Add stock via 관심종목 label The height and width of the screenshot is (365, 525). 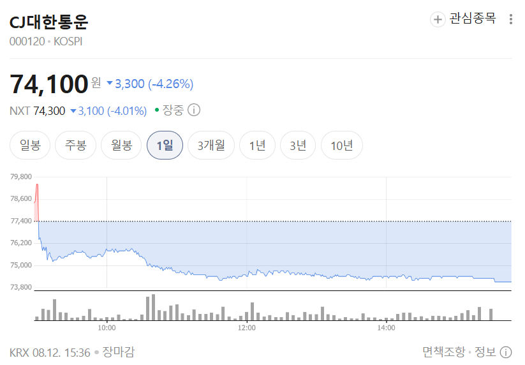point(473,19)
